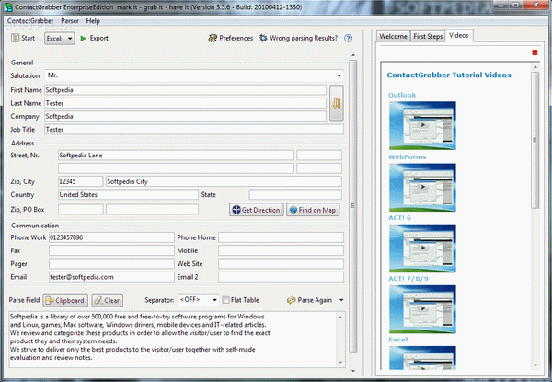This screenshot has width=552, height=382.
Task: Click the contact form vertical scrollbar
Action: 353,205
